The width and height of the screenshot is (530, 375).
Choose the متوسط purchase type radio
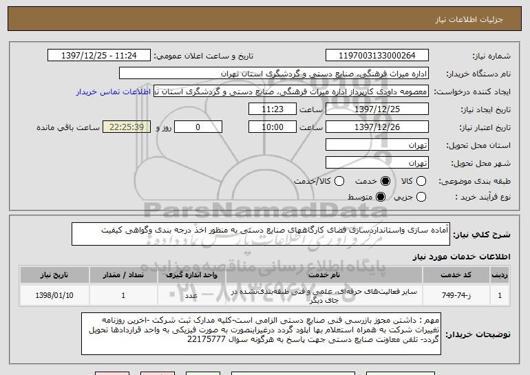(x=381, y=197)
